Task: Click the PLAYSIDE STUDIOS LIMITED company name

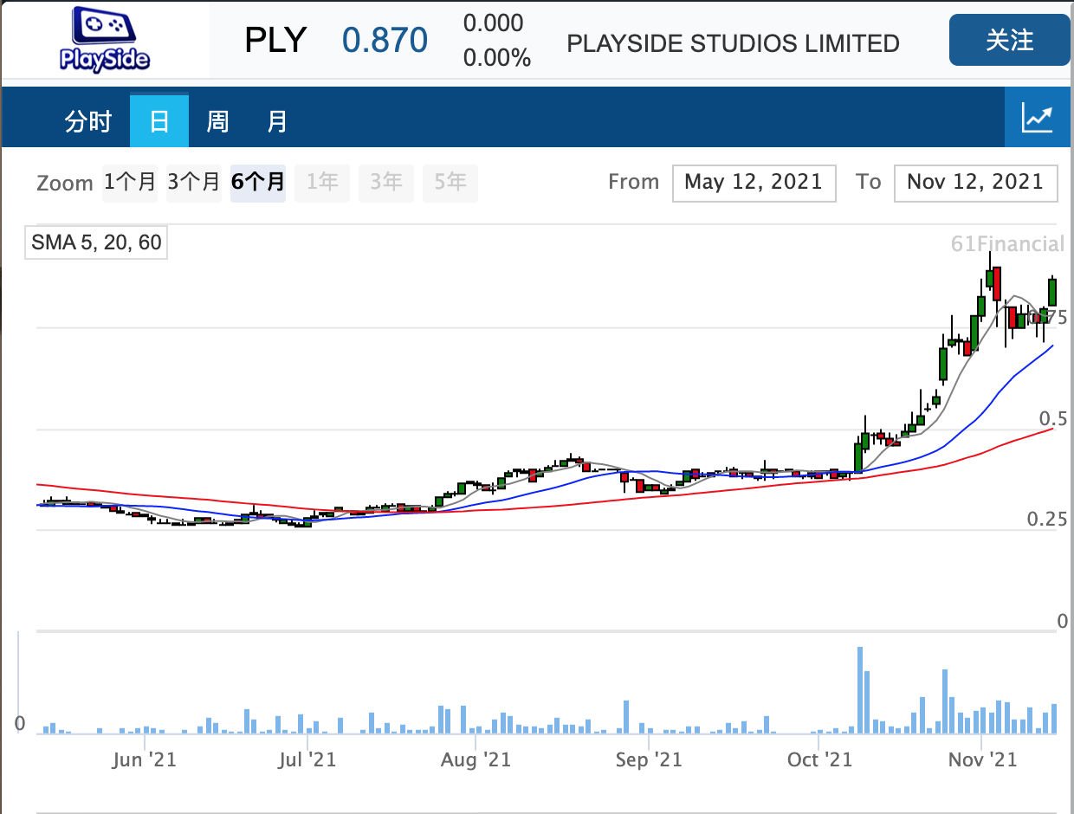Action: click(x=733, y=43)
